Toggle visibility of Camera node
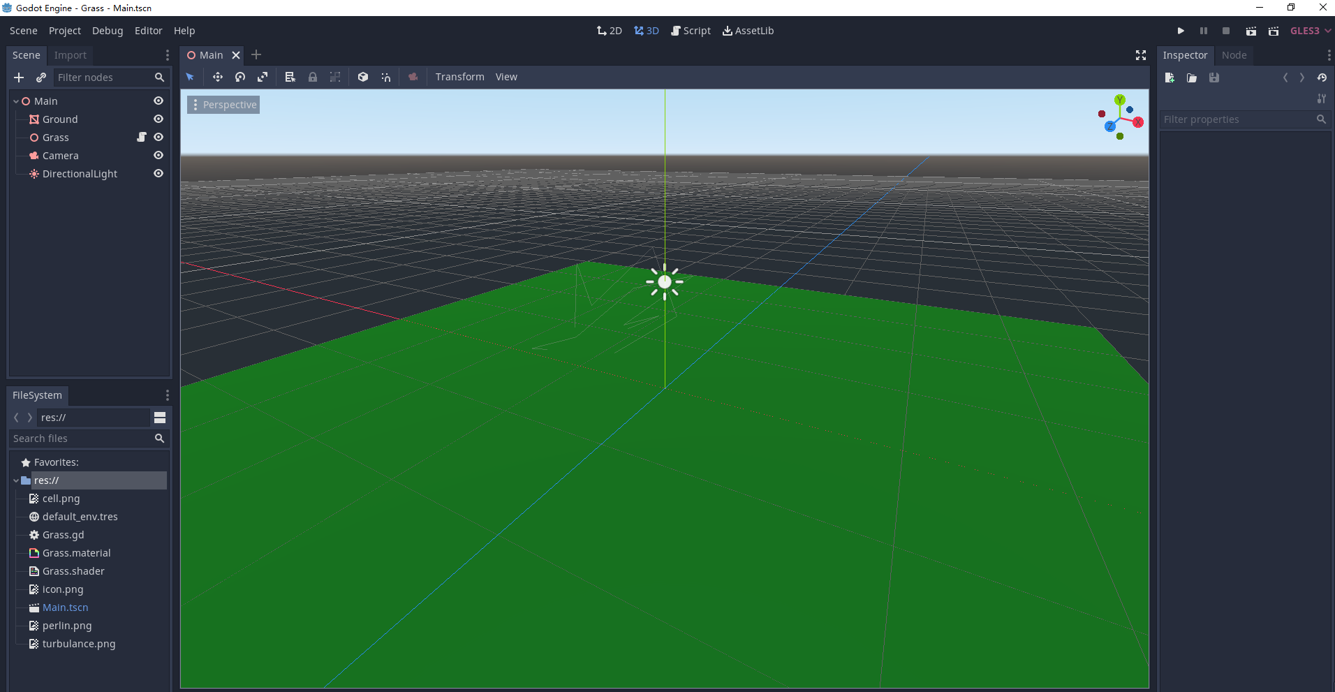 [158, 156]
